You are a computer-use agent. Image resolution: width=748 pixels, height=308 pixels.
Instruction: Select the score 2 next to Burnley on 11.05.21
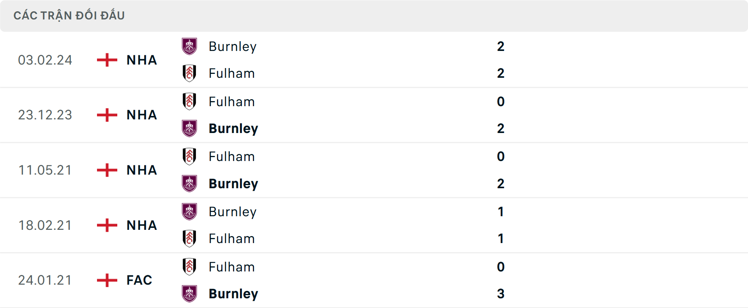(x=501, y=183)
